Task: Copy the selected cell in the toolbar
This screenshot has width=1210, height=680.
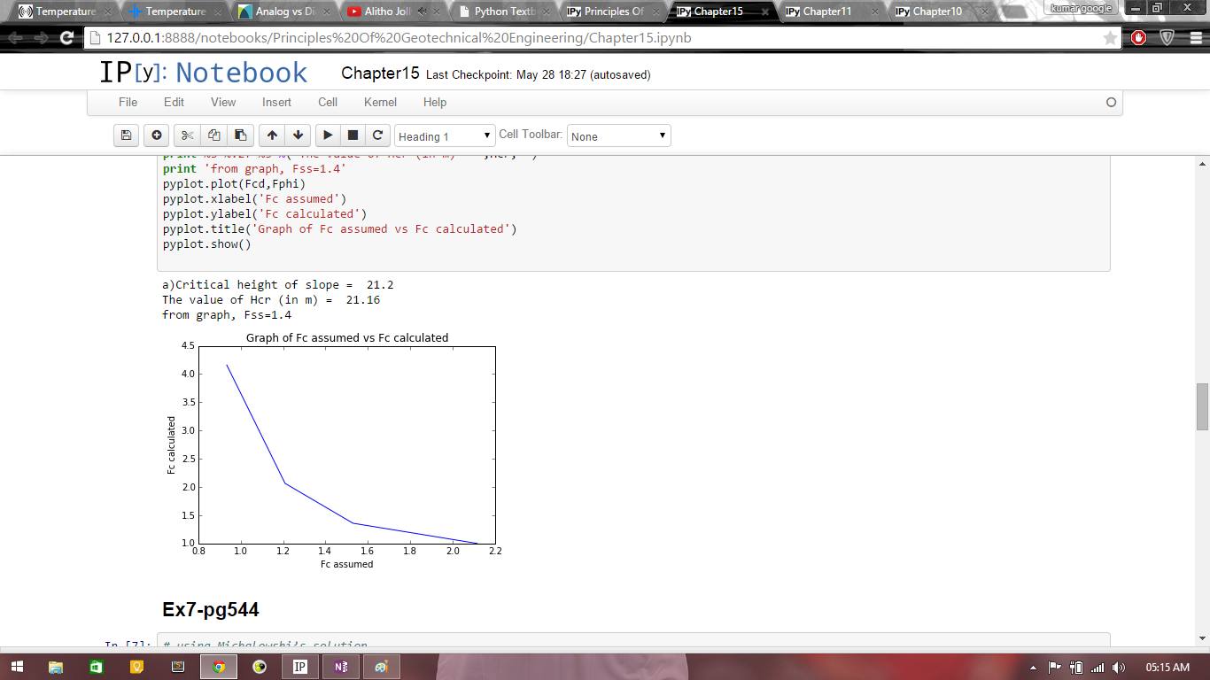Action: (x=213, y=135)
